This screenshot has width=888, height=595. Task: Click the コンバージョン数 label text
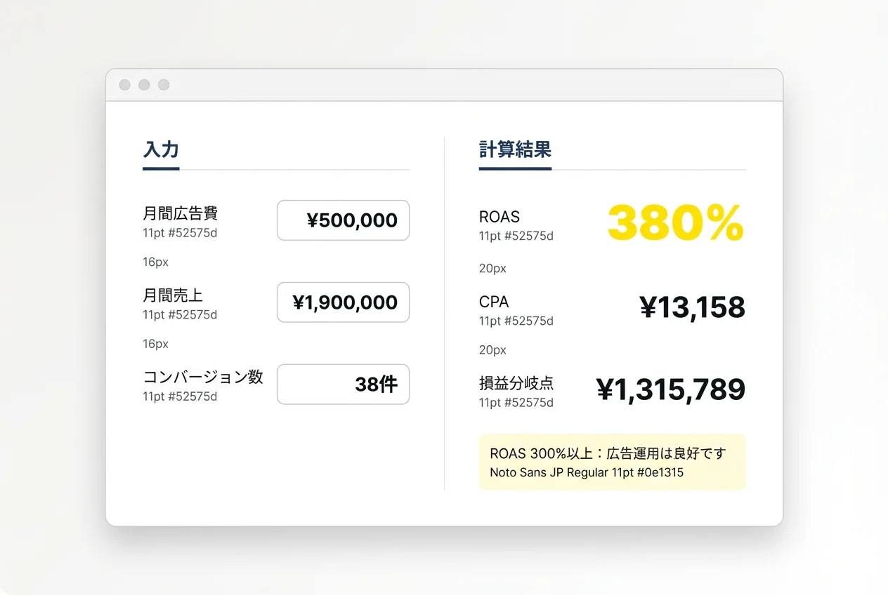tap(202, 377)
